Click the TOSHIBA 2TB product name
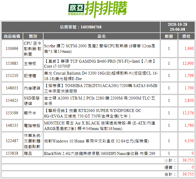The image size is (196, 179). click(101, 88)
